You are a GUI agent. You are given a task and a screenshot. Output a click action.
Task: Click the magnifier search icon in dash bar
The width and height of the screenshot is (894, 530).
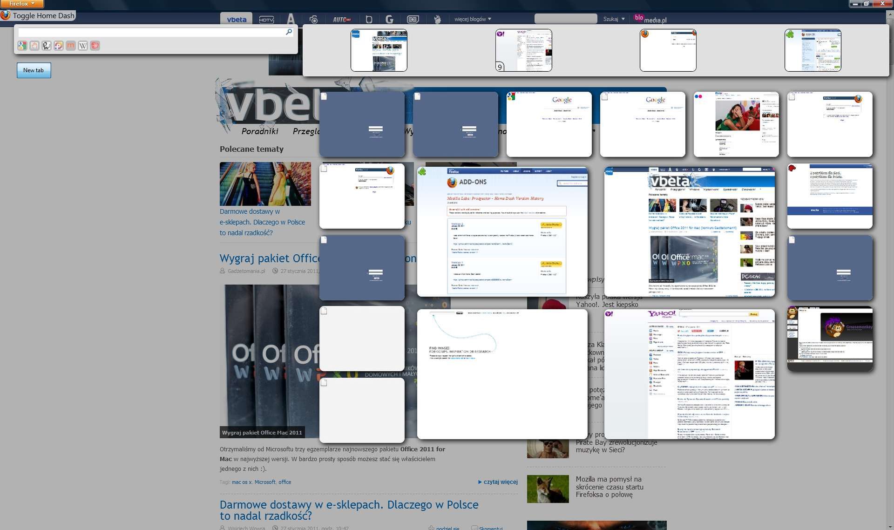click(x=289, y=32)
